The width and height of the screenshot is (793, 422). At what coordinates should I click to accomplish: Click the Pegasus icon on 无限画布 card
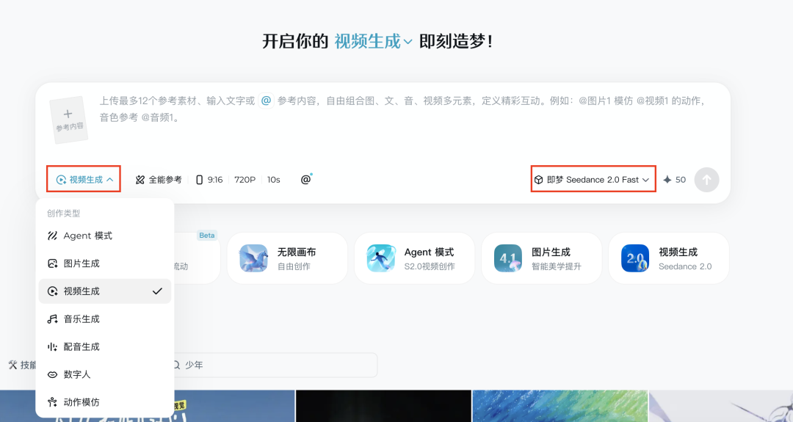pos(253,258)
